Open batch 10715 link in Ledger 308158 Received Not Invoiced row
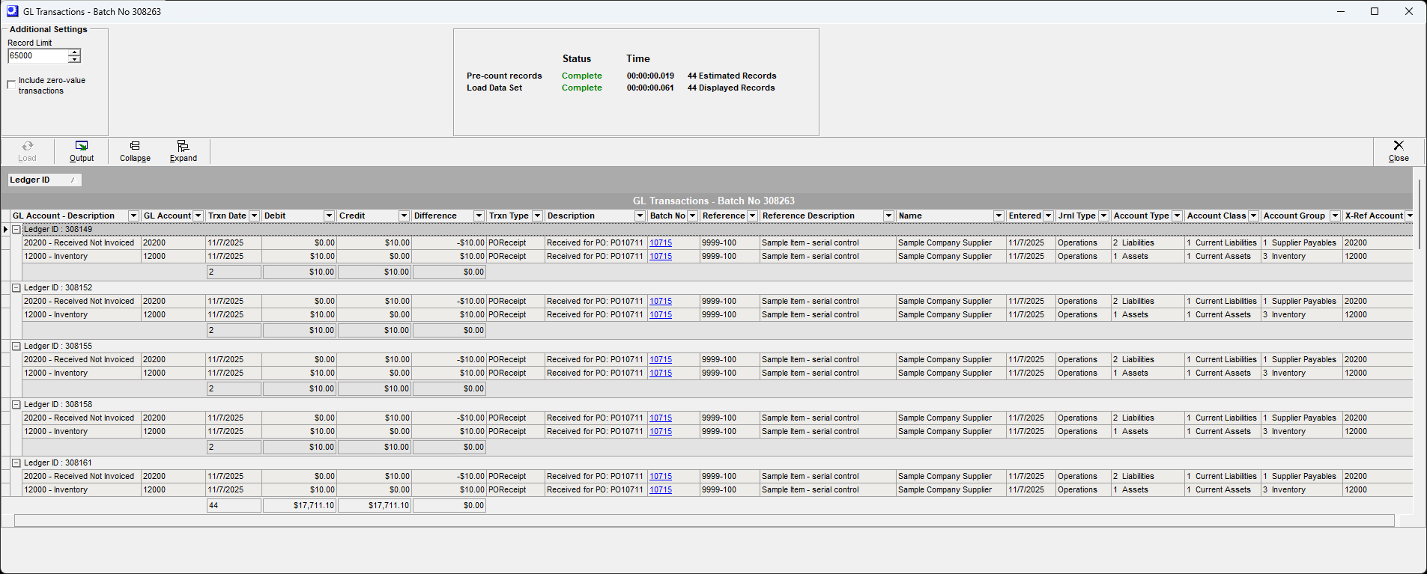 [x=661, y=418]
